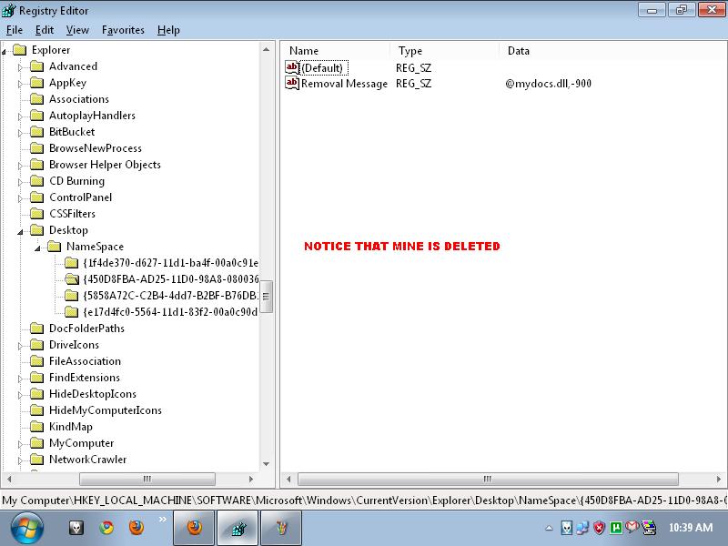The height and width of the screenshot is (546, 728).
Task: Expand the Browser Helper Objects key
Action: (x=20, y=166)
